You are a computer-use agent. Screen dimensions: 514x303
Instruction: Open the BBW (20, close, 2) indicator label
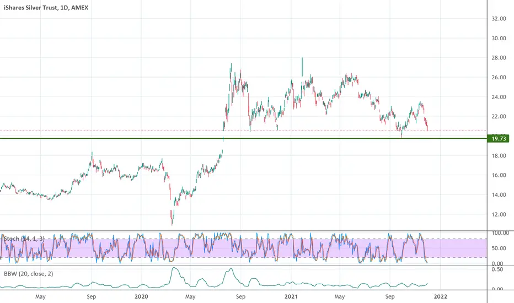click(29, 274)
